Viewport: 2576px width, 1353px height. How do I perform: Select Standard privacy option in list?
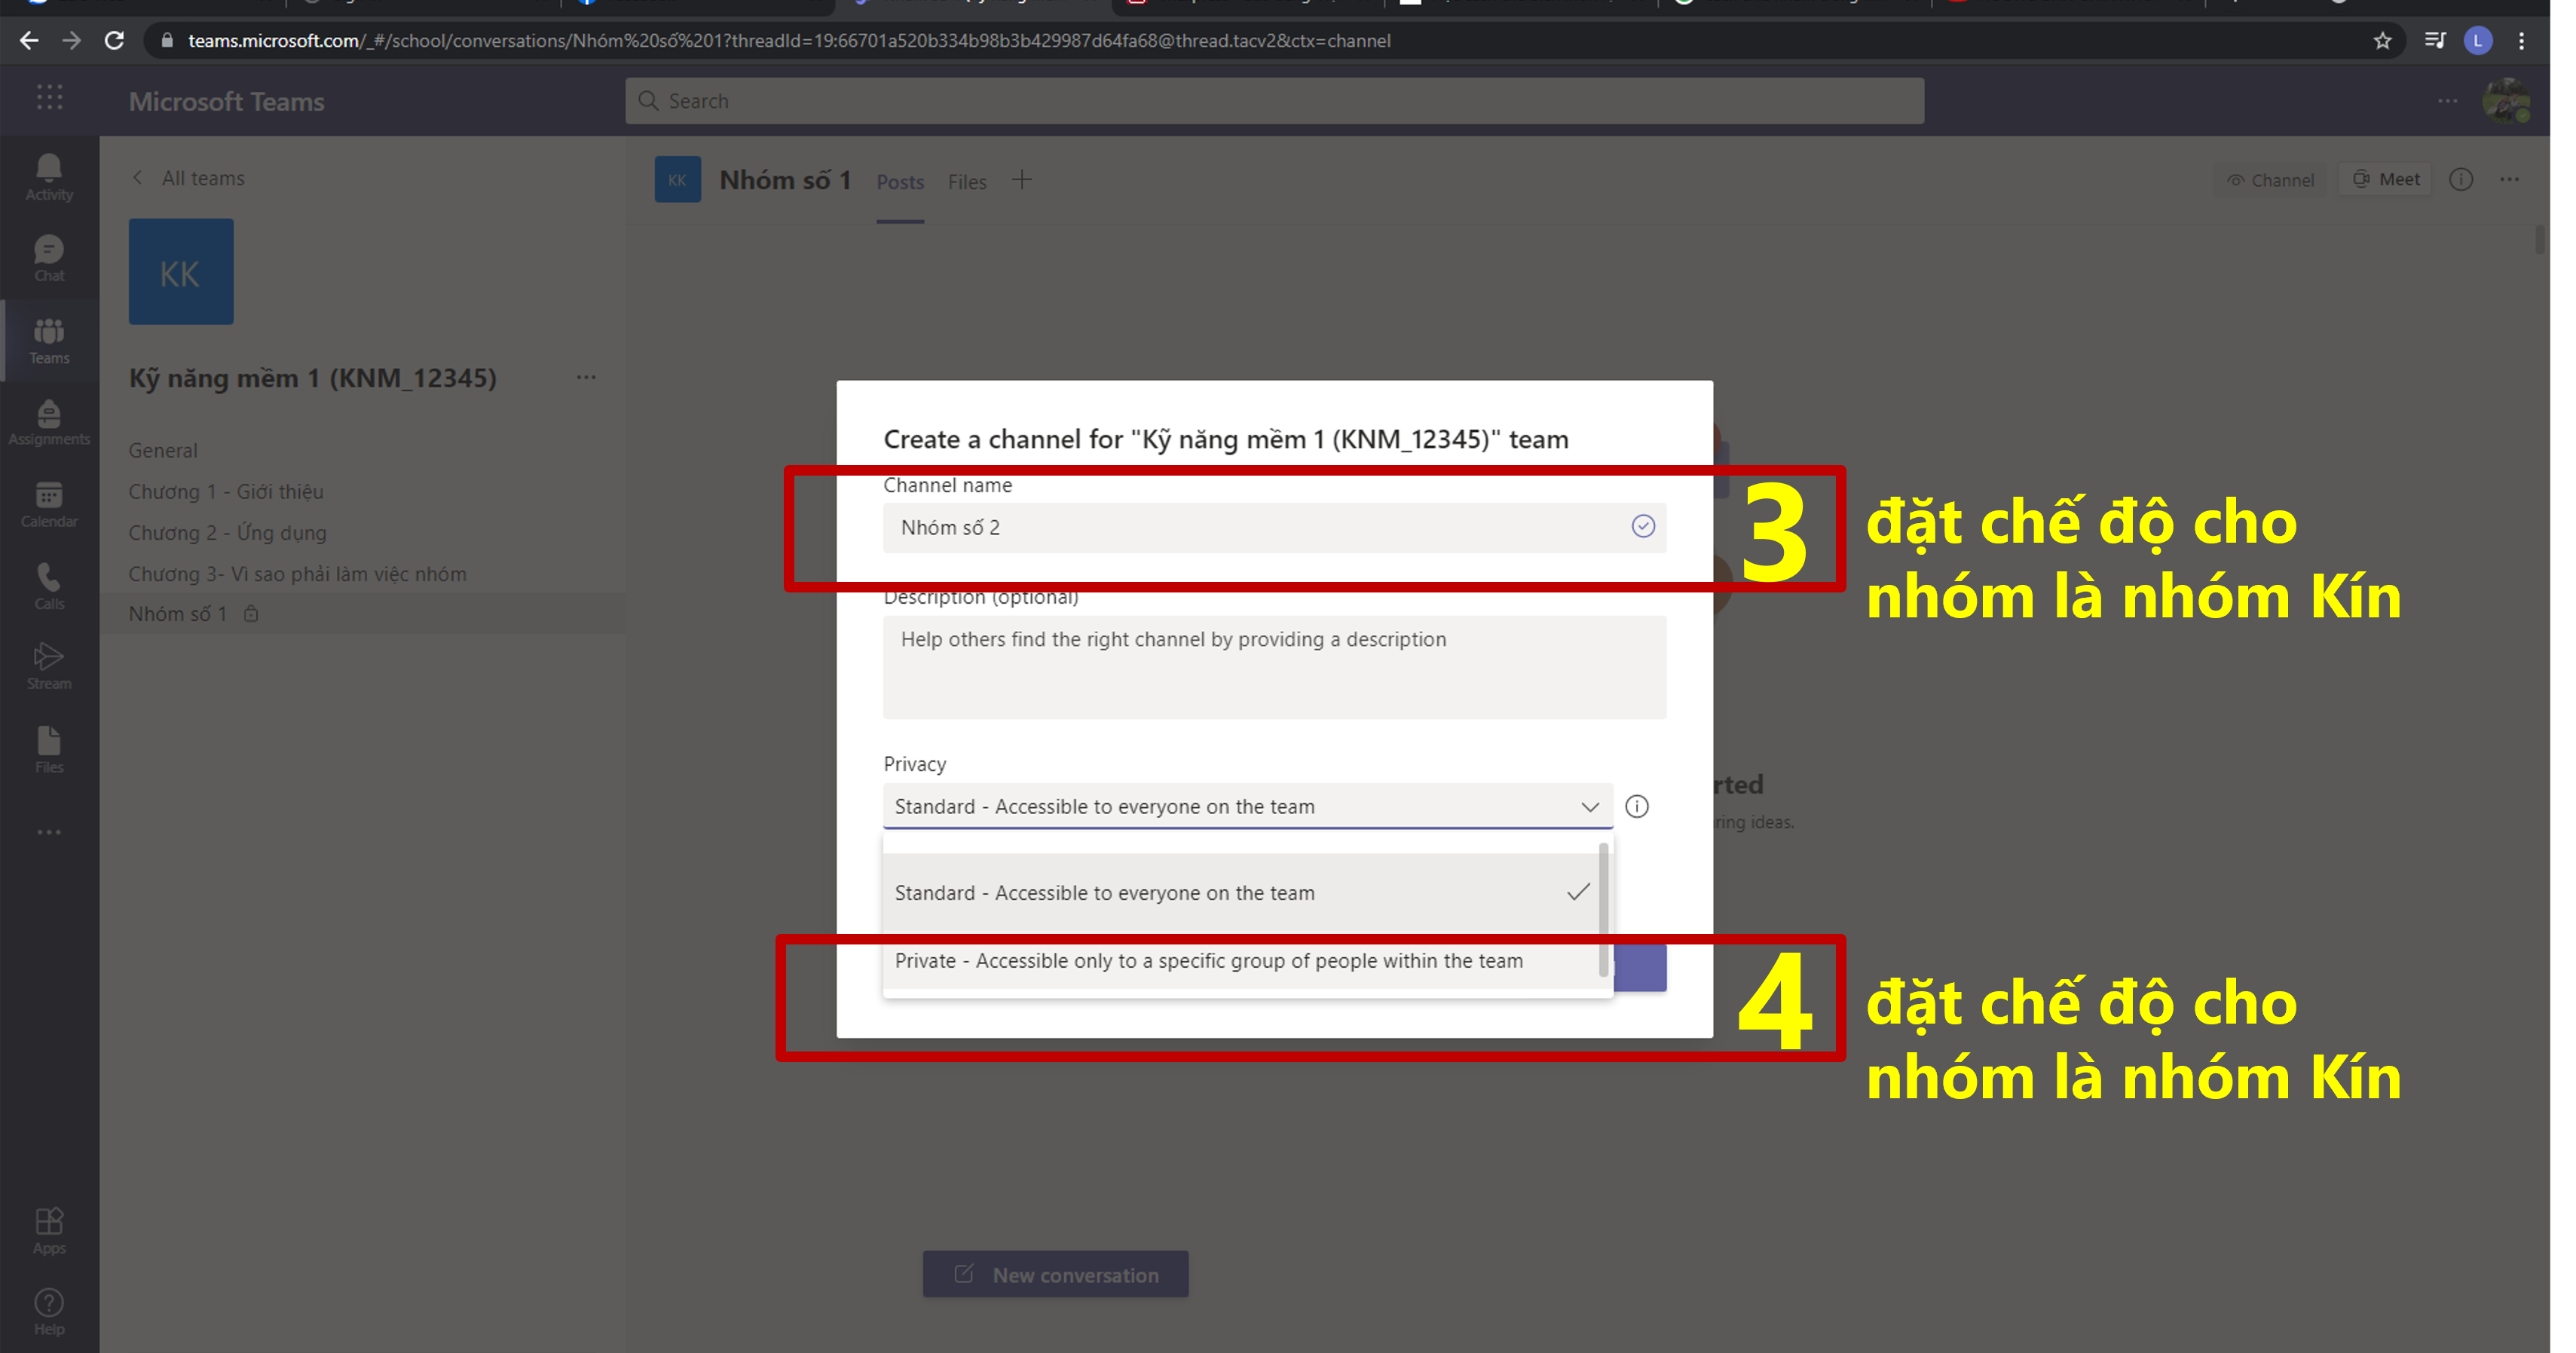tap(1104, 892)
